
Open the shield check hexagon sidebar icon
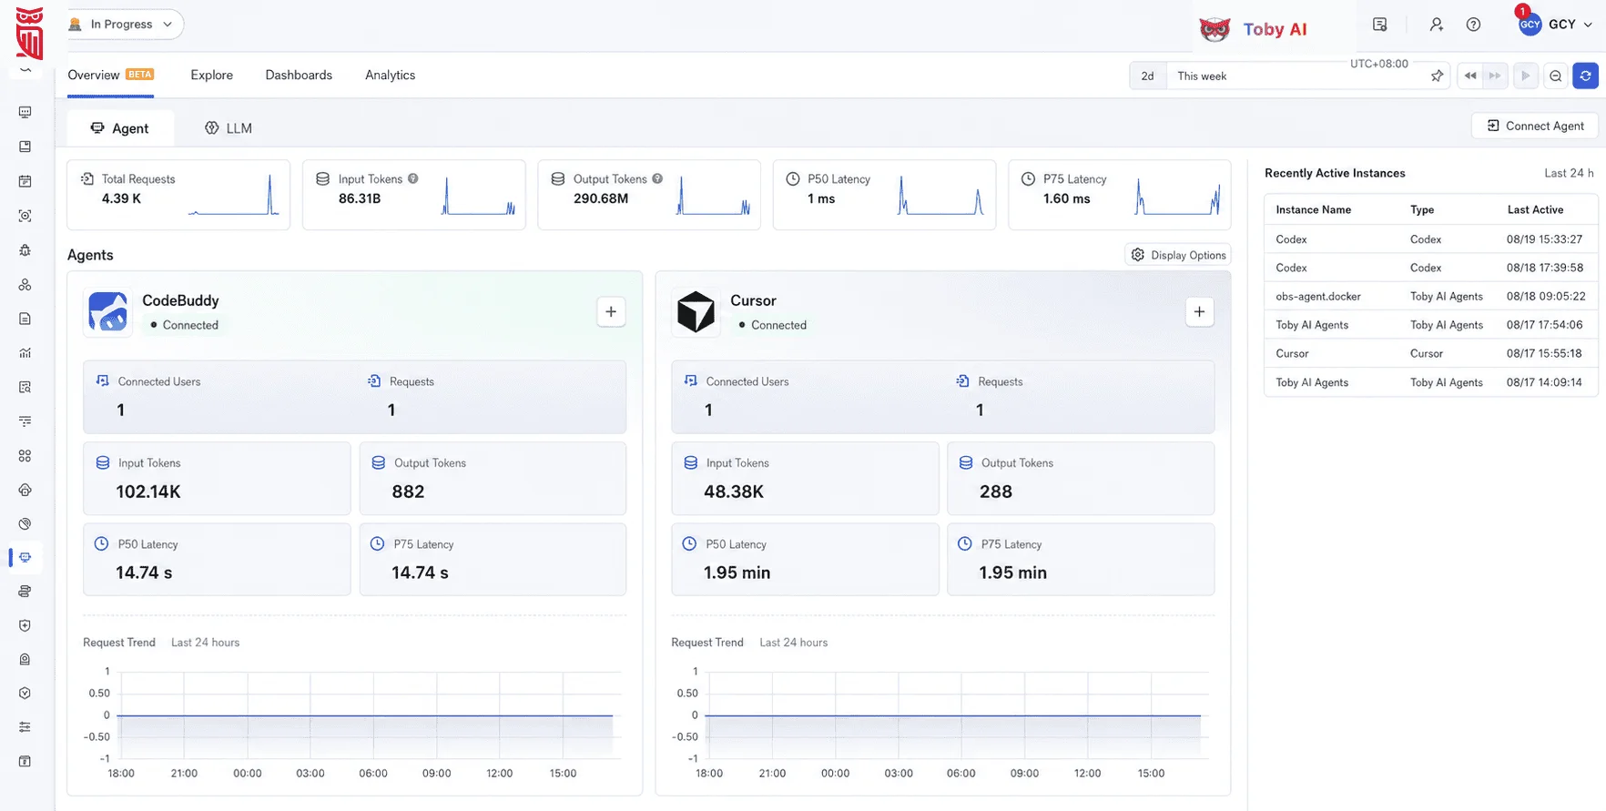point(25,693)
